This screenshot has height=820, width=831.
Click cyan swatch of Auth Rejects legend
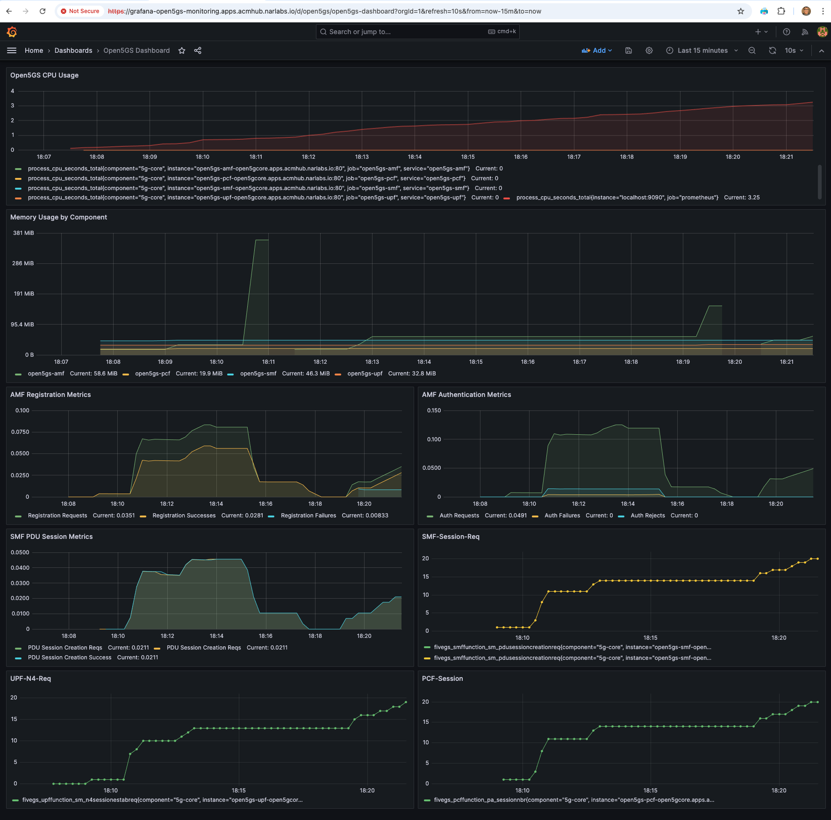[621, 516]
